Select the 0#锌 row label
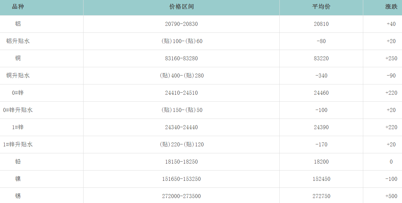Image resolution: width=402 pixels, height=203 pixels. point(18,93)
